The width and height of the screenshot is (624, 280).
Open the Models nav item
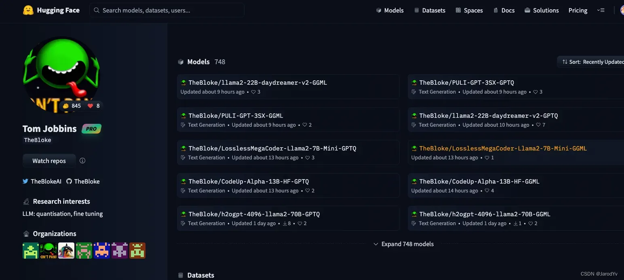point(390,10)
